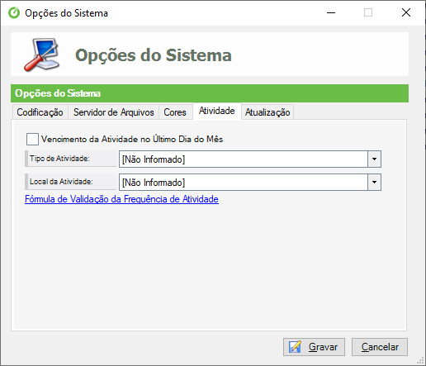The height and width of the screenshot is (366, 426).
Task: Select the Cores tab
Action: click(x=175, y=112)
